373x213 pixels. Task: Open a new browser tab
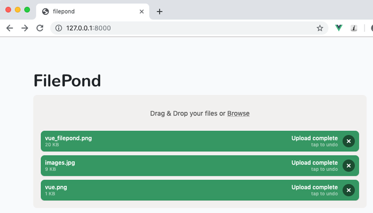[x=160, y=11]
